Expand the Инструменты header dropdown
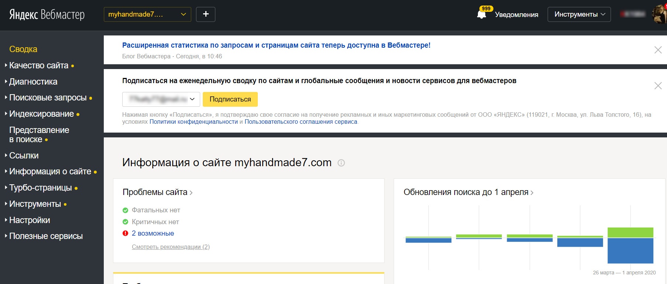Viewport: 667px width, 284px height. click(579, 14)
